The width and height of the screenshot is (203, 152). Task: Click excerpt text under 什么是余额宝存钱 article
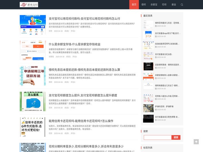click(91, 51)
